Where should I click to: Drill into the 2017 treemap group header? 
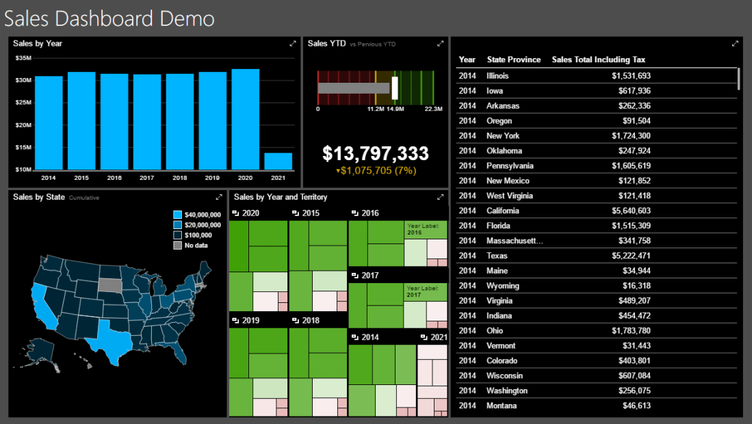click(354, 276)
